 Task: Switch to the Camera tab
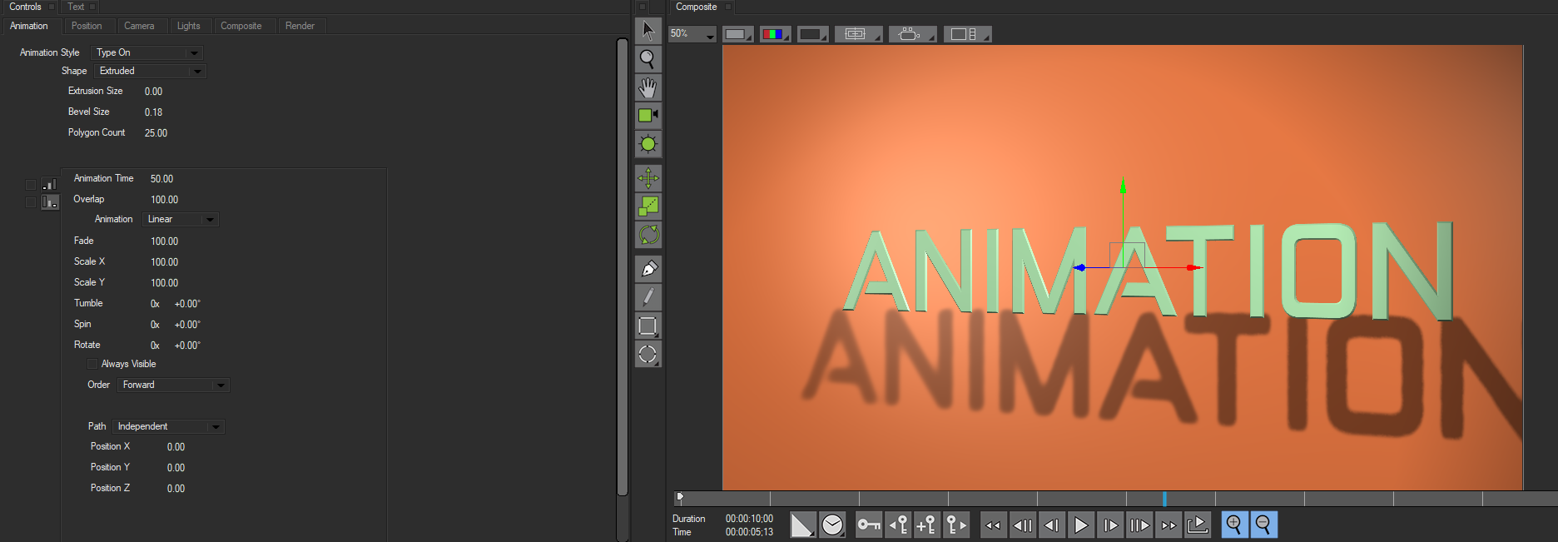point(139,26)
